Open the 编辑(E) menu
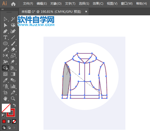This screenshot has width=150, height=131. click(x=42, y=4)
